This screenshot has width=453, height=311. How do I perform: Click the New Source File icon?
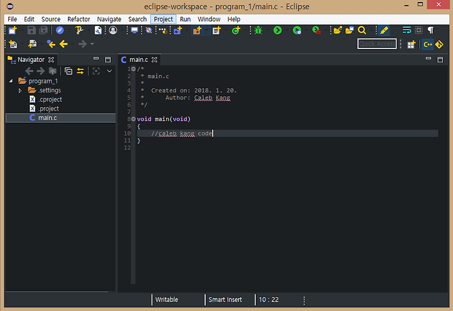pos(216,30)
